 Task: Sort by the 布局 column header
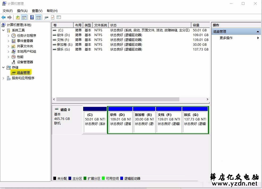[78, 25]
